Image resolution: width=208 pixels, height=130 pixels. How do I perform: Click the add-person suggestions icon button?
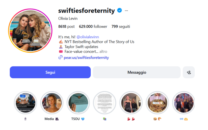[x=188, y=72]
